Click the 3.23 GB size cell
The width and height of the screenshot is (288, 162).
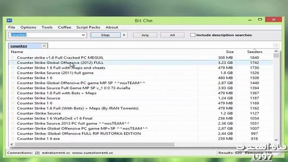click(x=225, y=63)
